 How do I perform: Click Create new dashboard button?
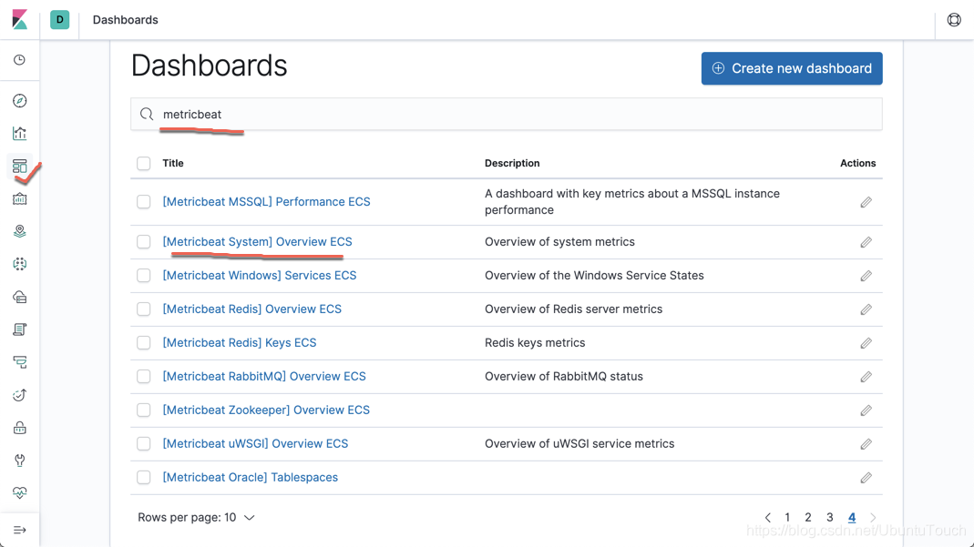click(x=792, y=68)
